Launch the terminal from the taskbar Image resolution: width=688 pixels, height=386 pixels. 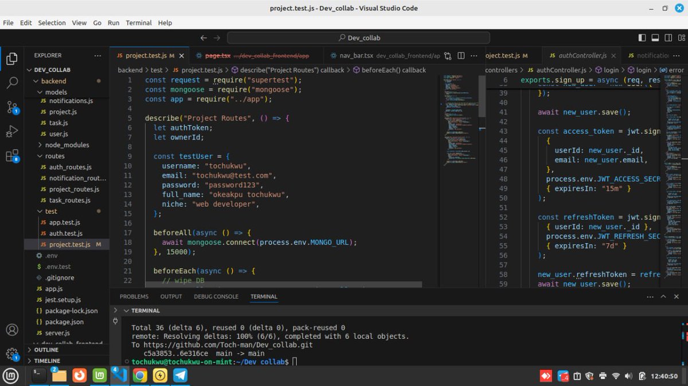click(39, 376)
